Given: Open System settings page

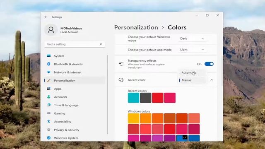Looking at the screenshot, I should [75, 56].
